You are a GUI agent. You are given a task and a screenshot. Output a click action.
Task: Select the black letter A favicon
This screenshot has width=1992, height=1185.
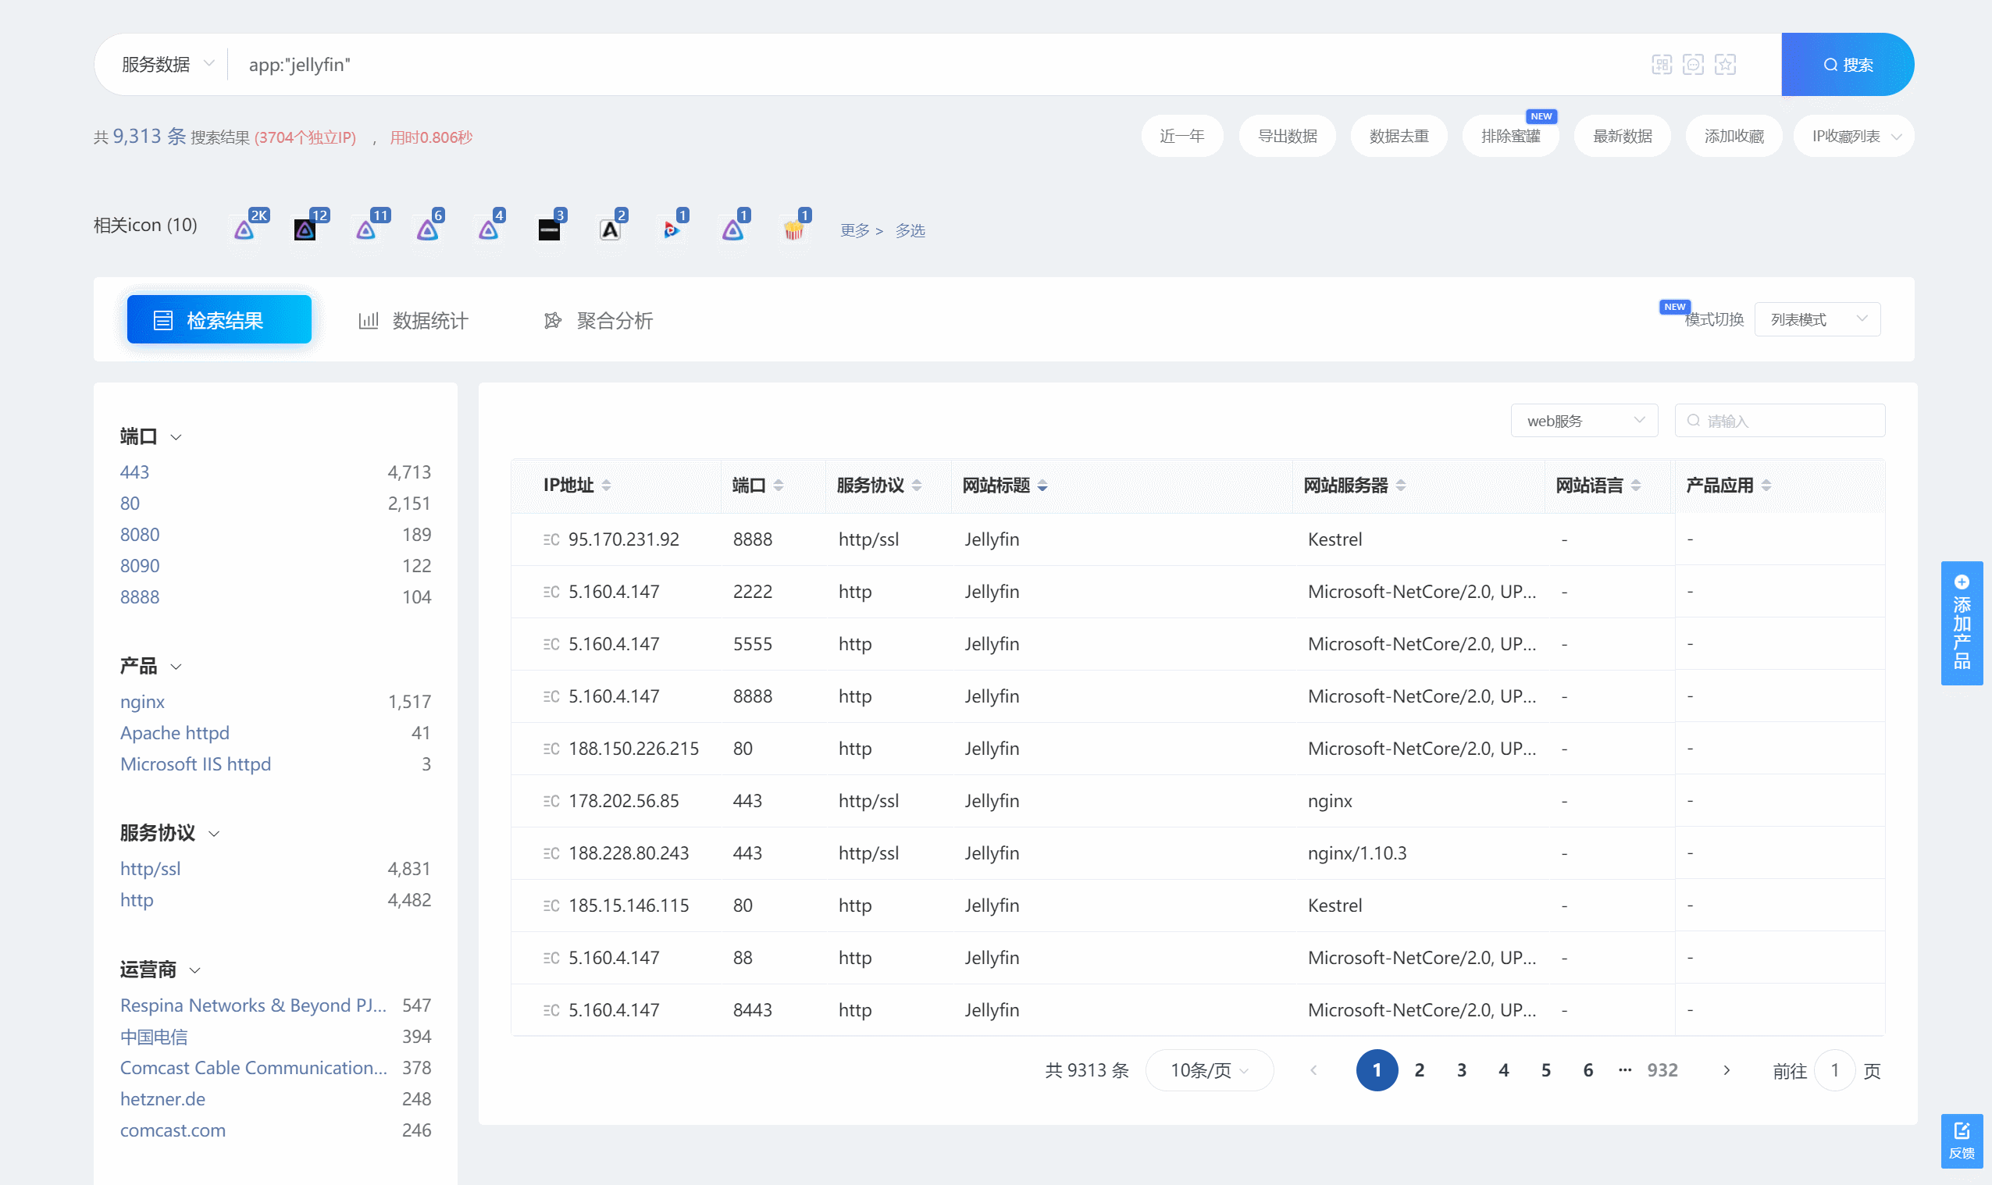point(610,231)
